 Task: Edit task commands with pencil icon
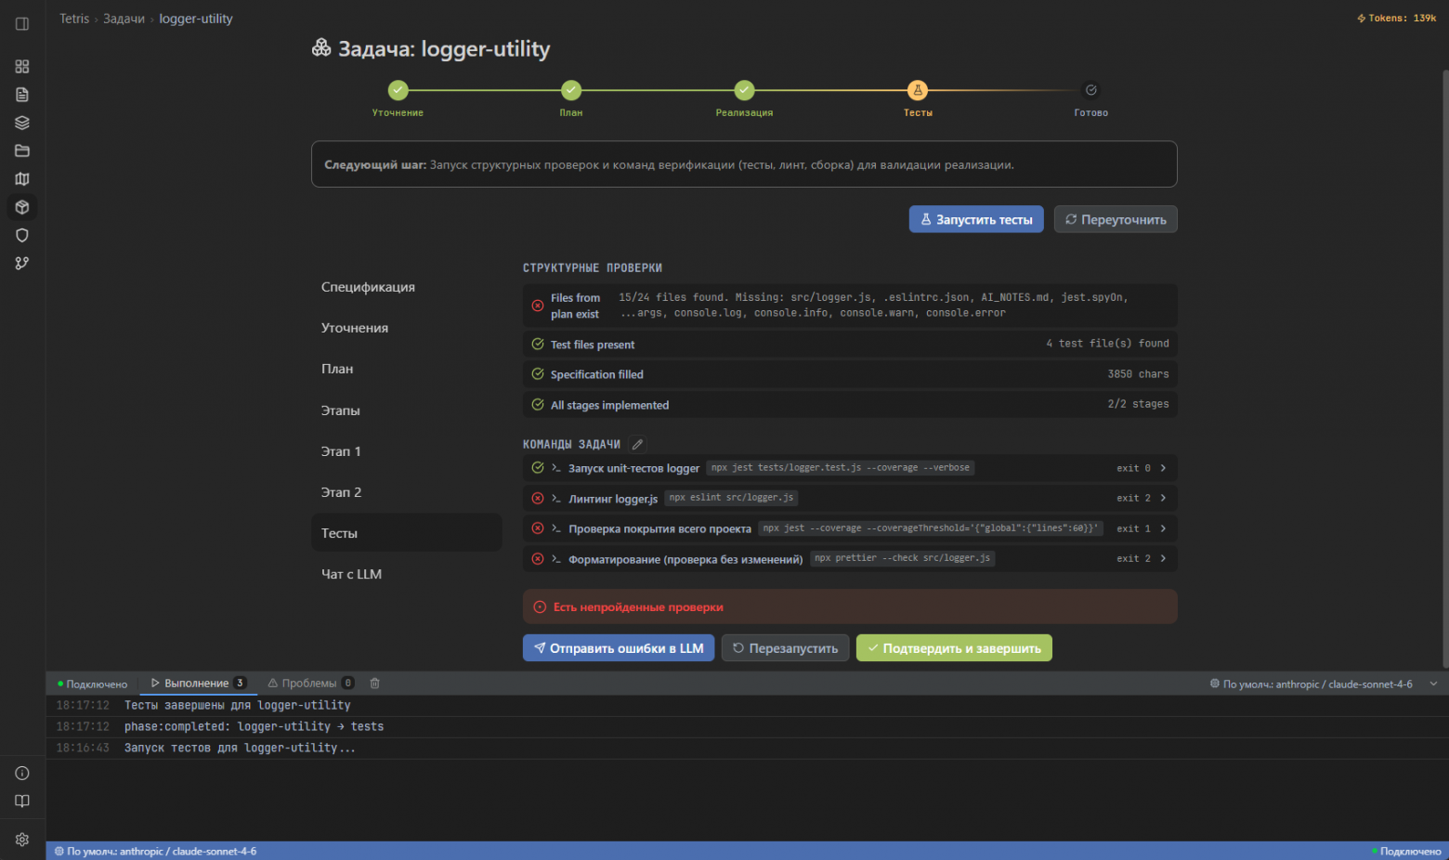pyautogui.click(x=637, y=445)
